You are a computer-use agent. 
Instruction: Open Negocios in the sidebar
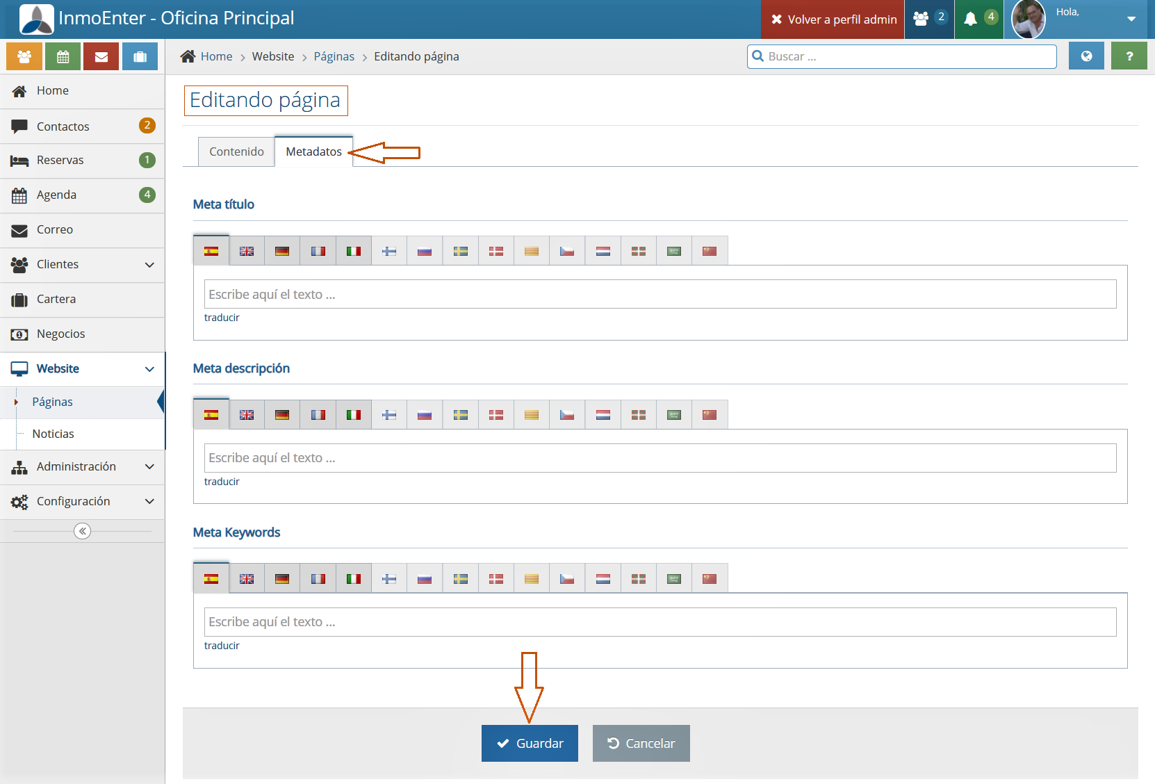[82, 334]
